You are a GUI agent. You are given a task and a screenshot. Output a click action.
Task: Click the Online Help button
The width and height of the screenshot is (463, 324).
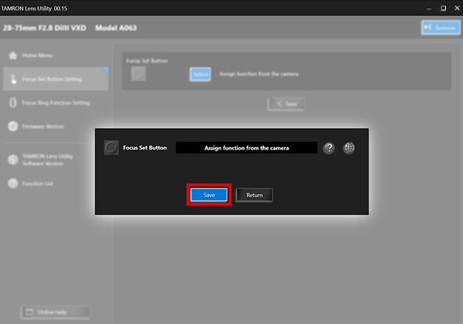coord(55,312)
